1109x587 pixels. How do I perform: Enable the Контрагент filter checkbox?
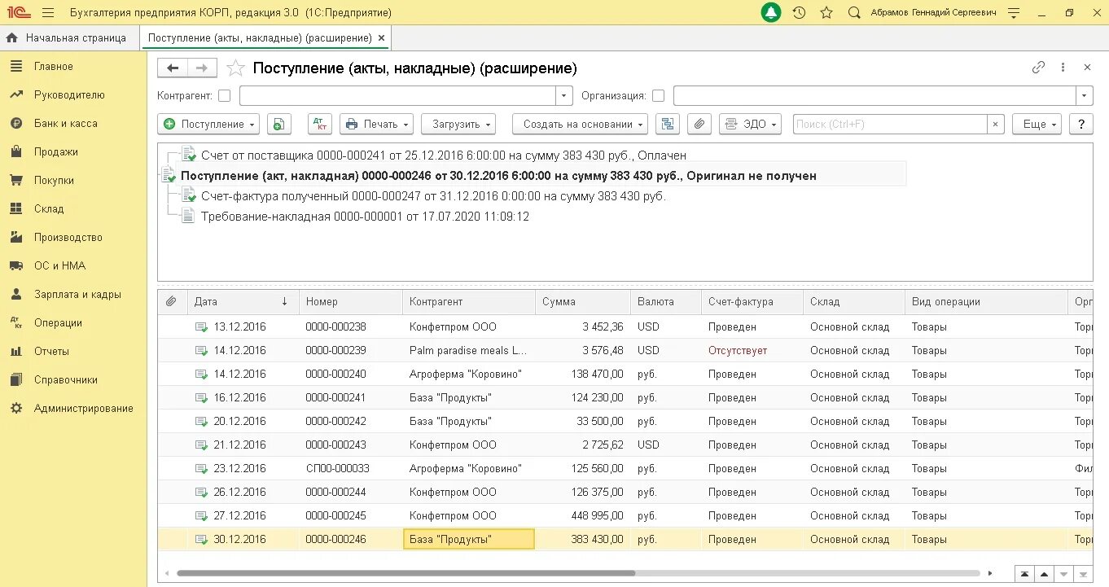pyautogui.click(x=225, y=96)
